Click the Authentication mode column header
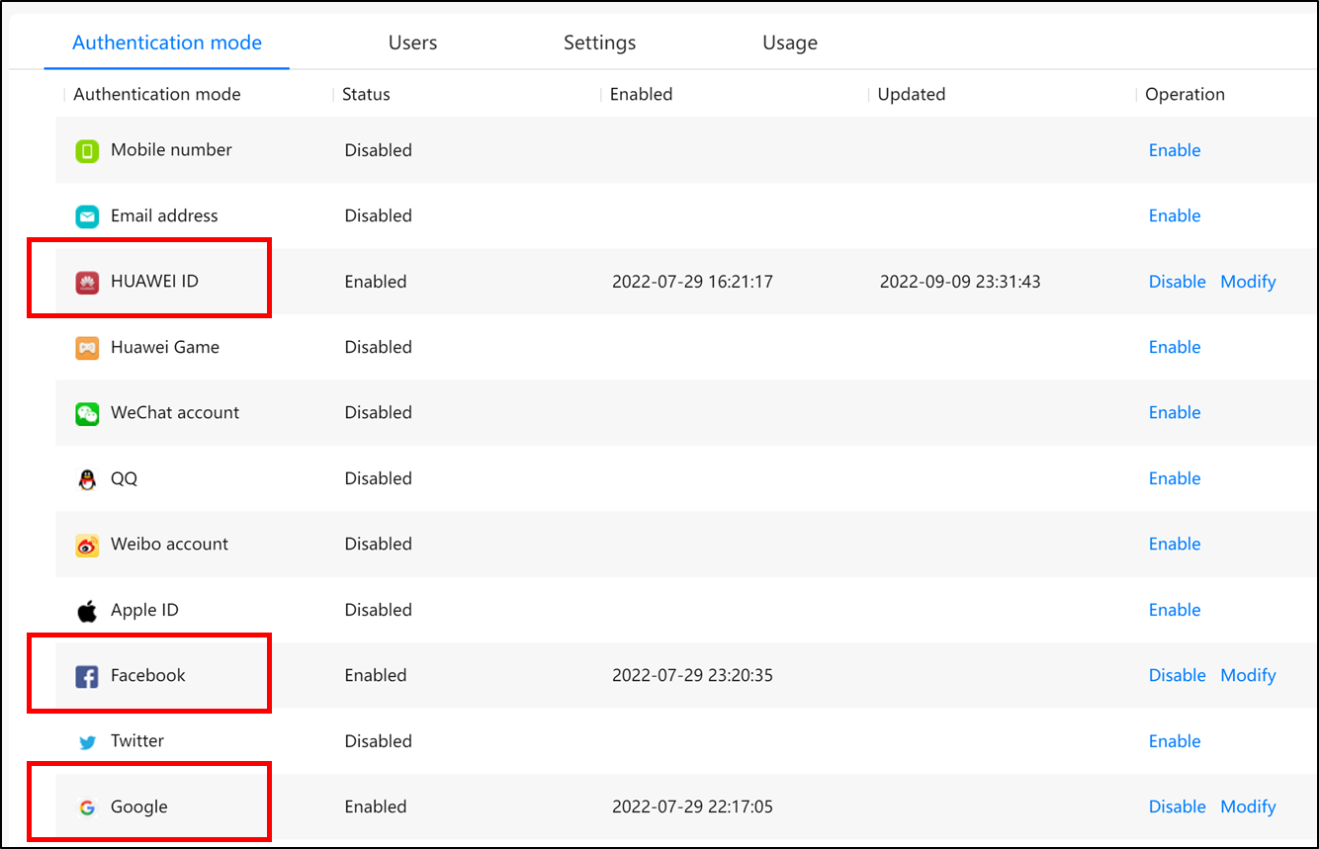Screen dimensions: 1319x849 pos(157,95)
